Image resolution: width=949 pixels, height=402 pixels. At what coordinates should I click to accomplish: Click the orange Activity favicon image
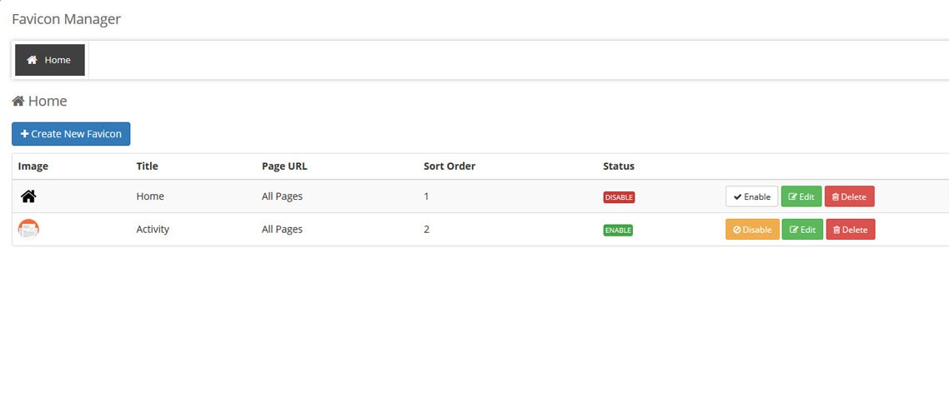click(x=28, y=229)
